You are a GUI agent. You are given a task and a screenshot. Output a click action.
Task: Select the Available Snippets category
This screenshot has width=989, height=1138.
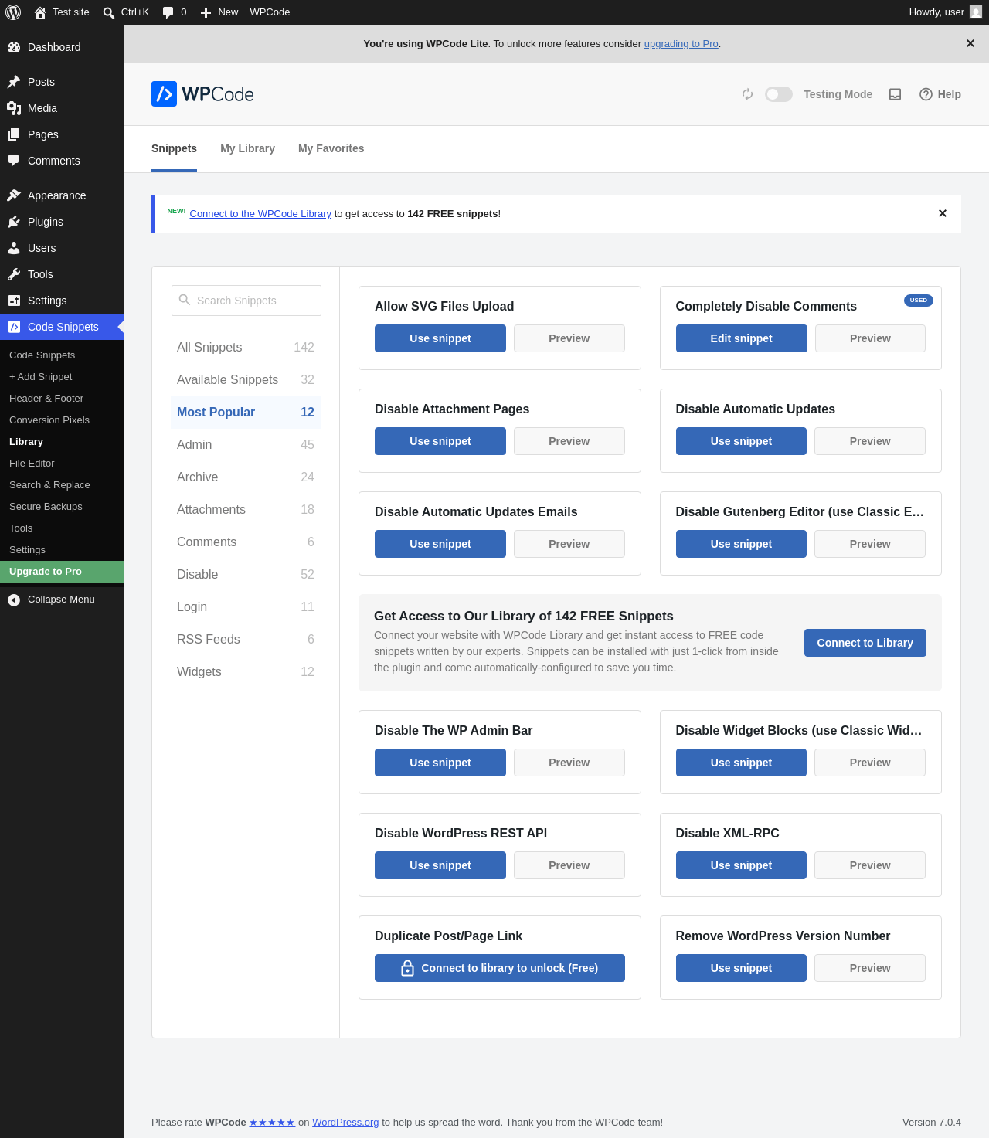(x=246, y=380)
